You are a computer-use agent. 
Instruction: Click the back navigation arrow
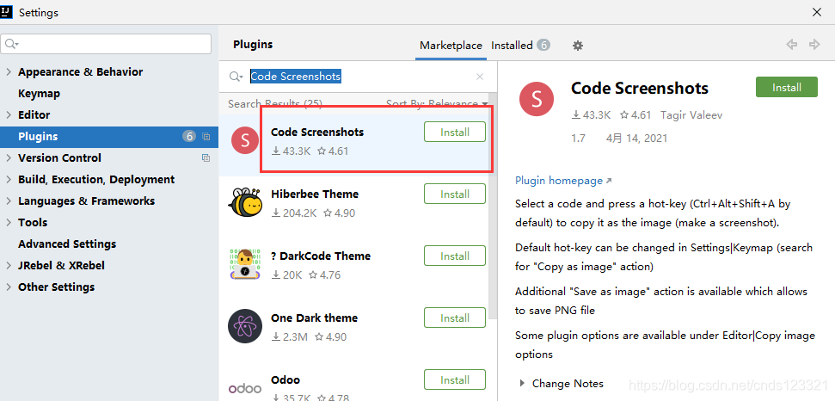(792, 45)
